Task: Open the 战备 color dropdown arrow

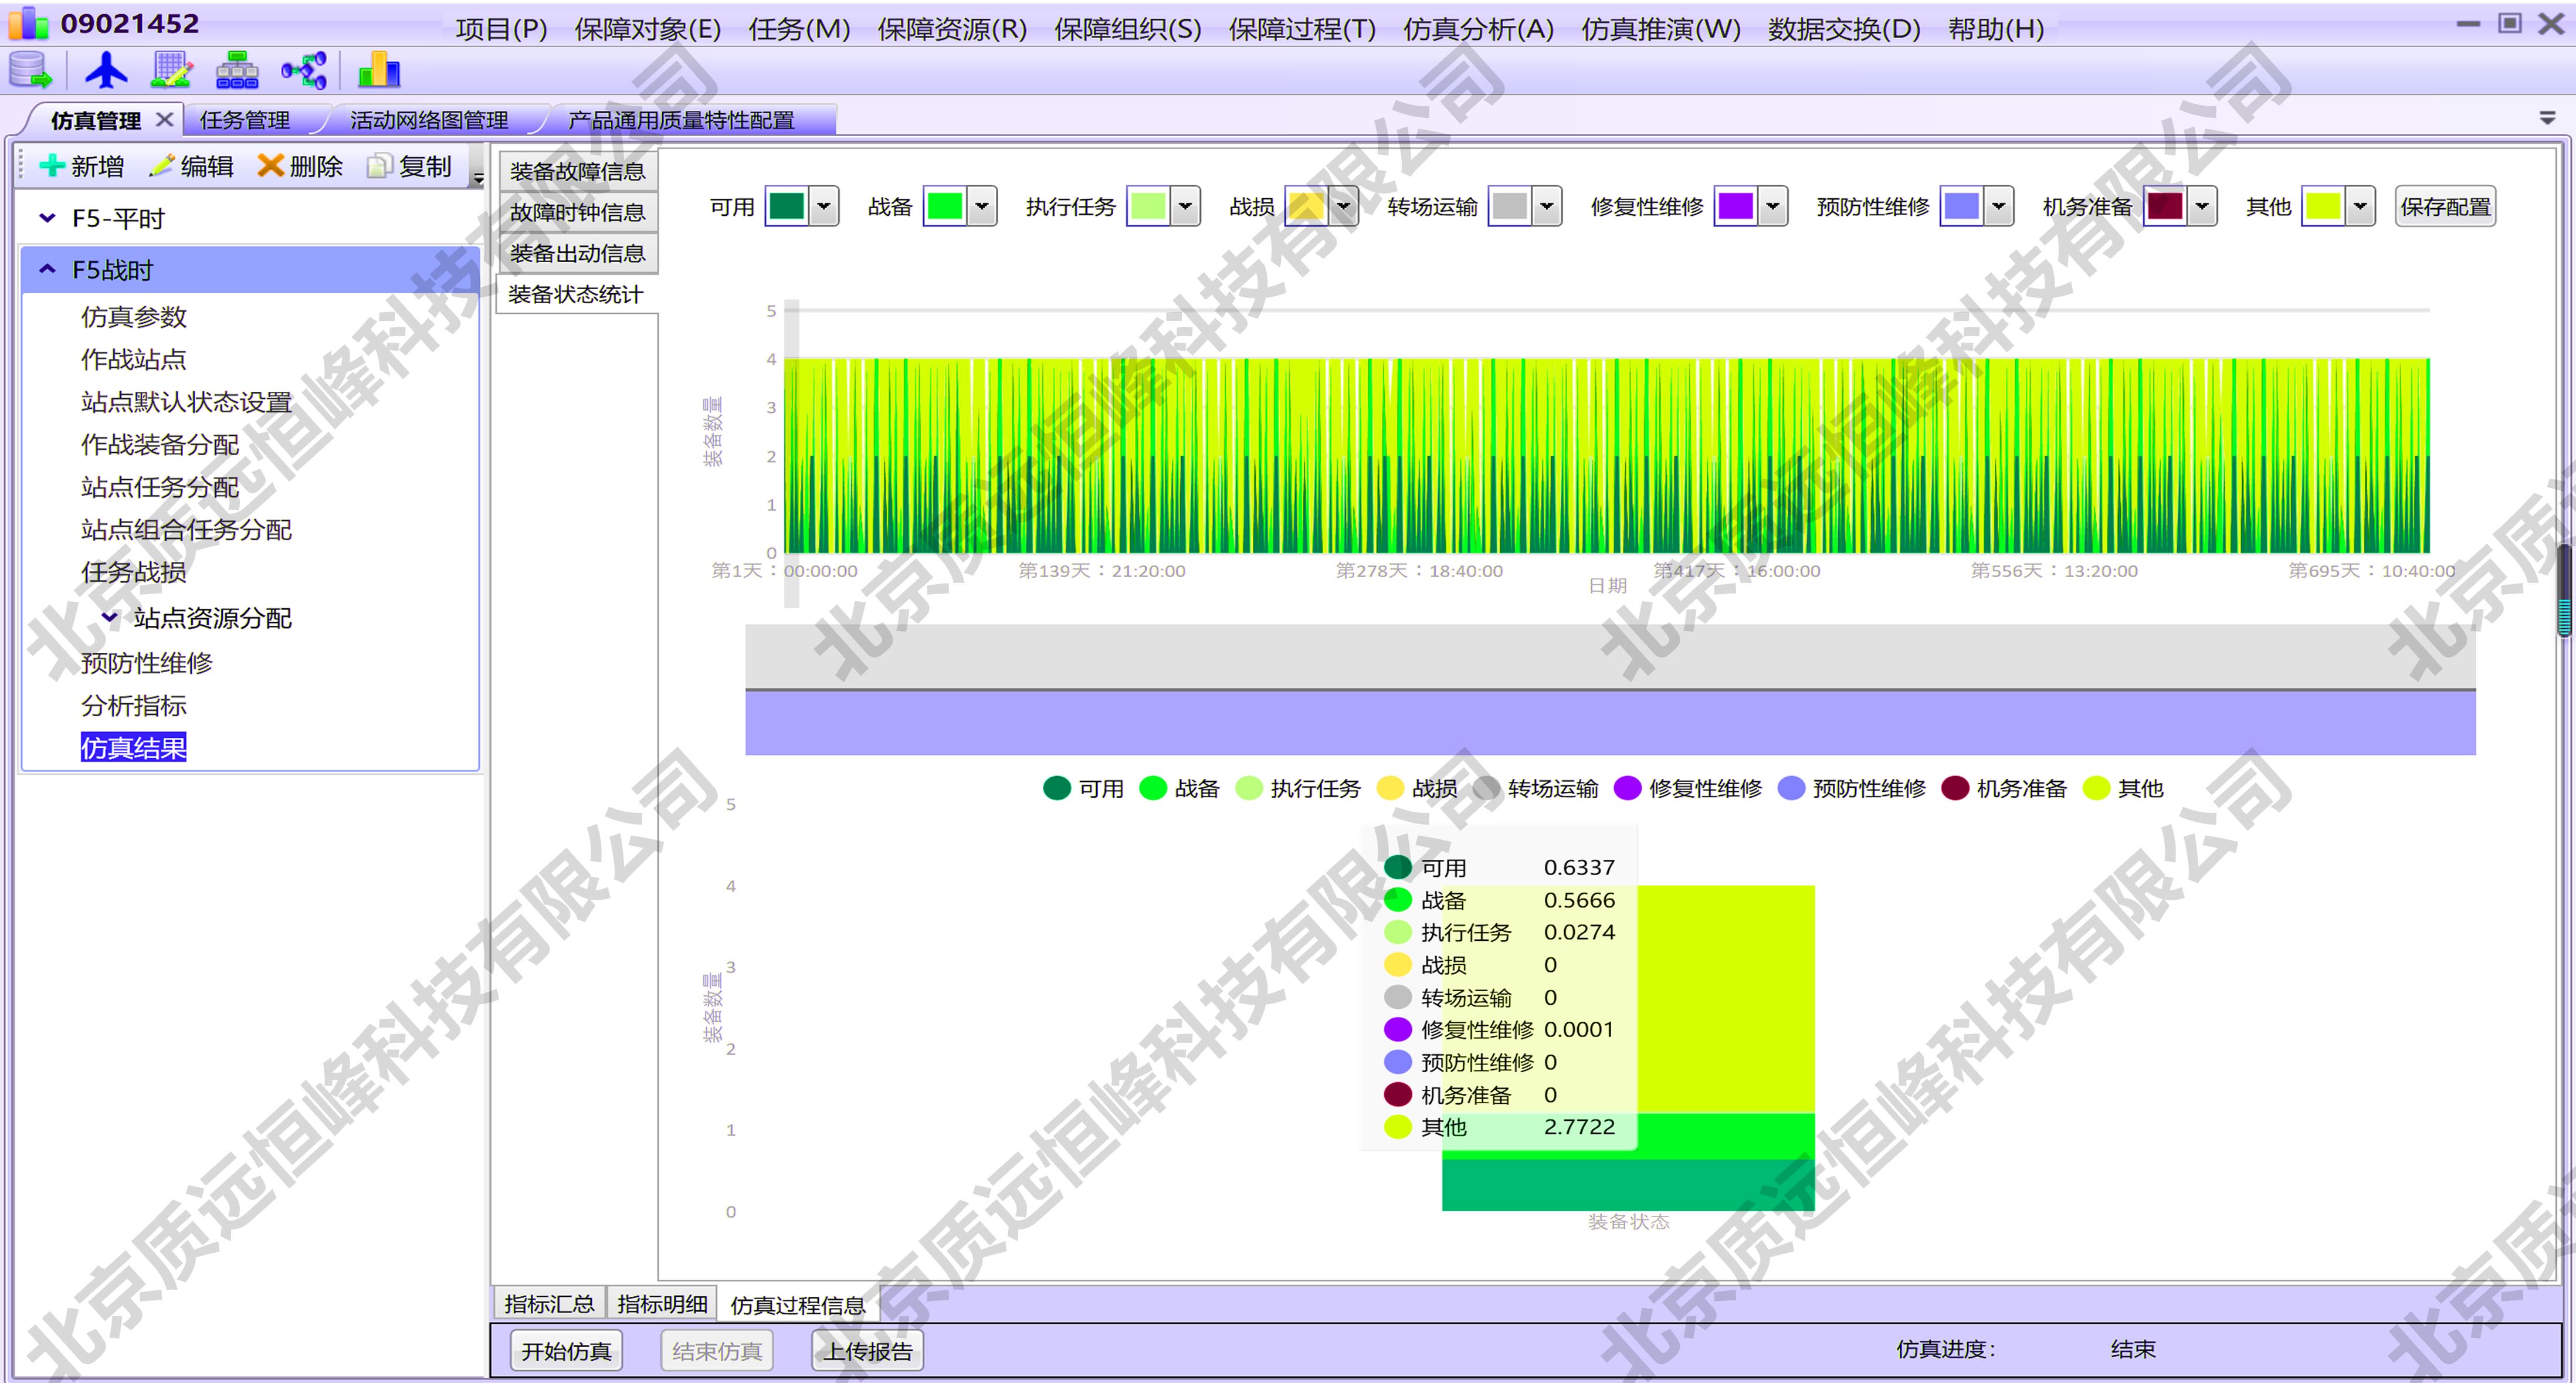Action: pos(982,207)
